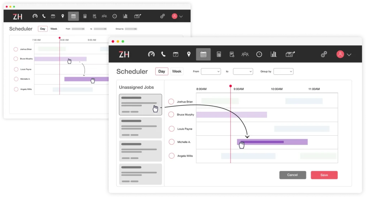The image size is (367, 198).
Task: Select highlighted scheduler grid icon in front window
Action: point(203,54)
